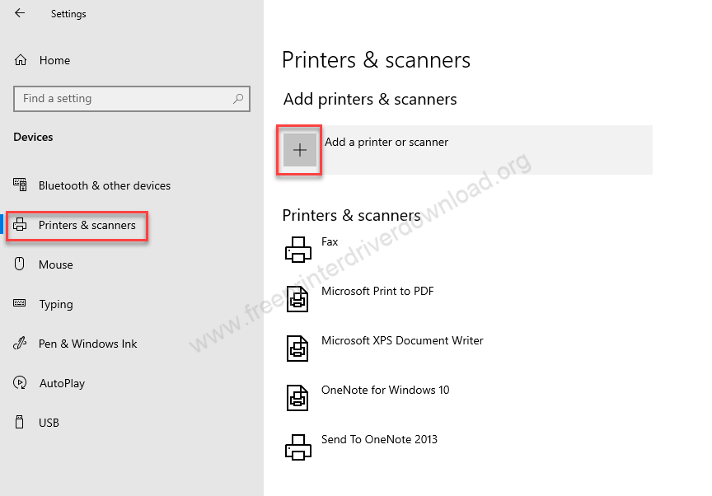Click the magnifier search icon
Image resolution: width=712 pixels, height=496 pixels.
click(238, 99)
